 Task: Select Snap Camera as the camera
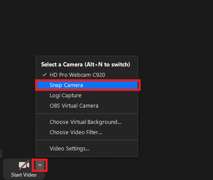pos(66,85)
